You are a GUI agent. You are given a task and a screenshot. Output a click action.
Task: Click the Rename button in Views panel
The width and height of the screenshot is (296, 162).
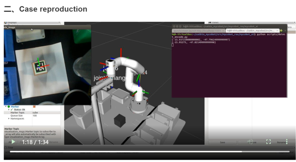pos(281,142)
